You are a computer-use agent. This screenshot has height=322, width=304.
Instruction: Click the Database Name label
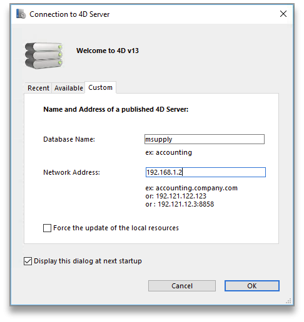click(x=69, y=139)
